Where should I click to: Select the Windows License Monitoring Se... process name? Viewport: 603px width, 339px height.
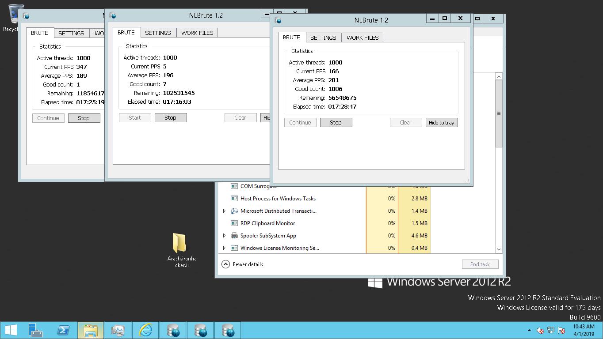(x=280, y=248)
